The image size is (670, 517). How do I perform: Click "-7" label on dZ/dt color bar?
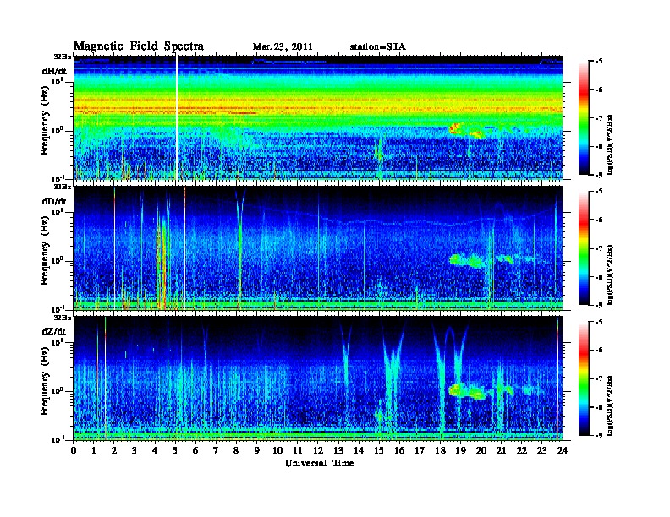click(598, 378)
